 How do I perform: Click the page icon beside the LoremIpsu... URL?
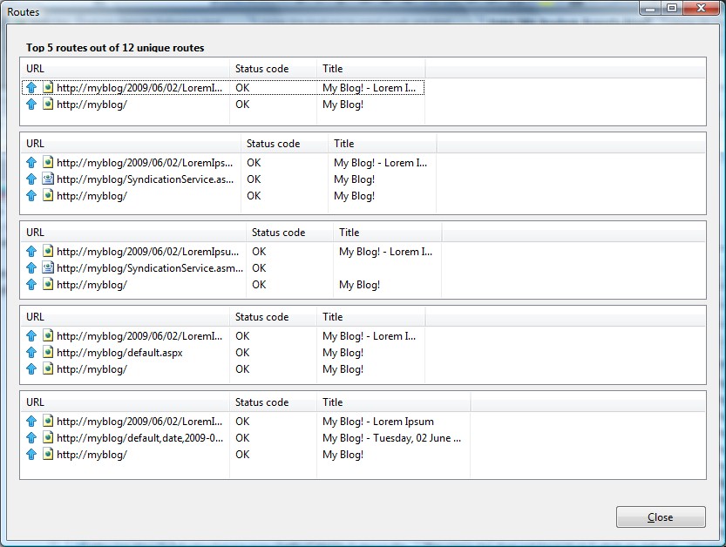click(48, 251)
